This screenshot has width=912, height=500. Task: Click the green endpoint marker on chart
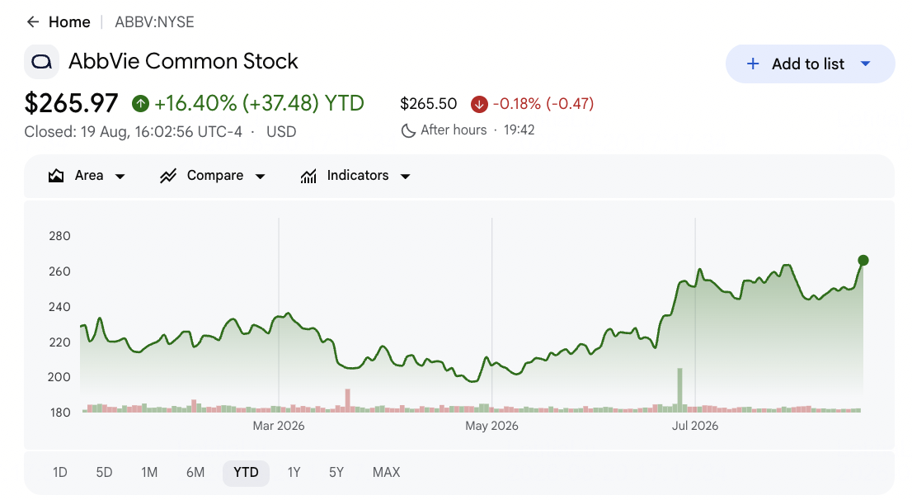[863, 260]
